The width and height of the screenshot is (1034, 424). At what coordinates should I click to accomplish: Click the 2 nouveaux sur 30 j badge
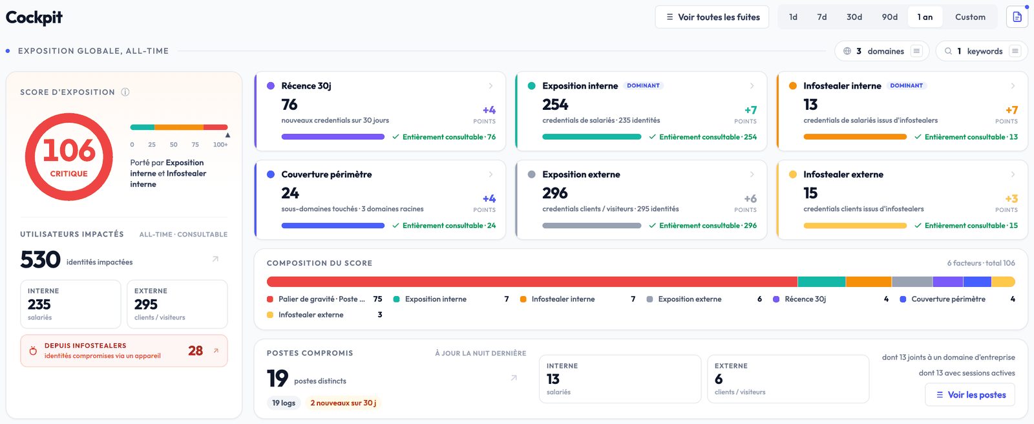tap(343, 403)
